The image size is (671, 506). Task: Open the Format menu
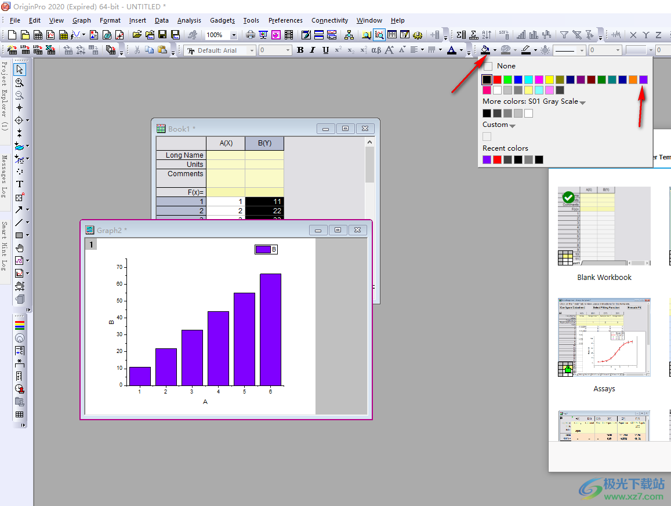click(110, 20)
